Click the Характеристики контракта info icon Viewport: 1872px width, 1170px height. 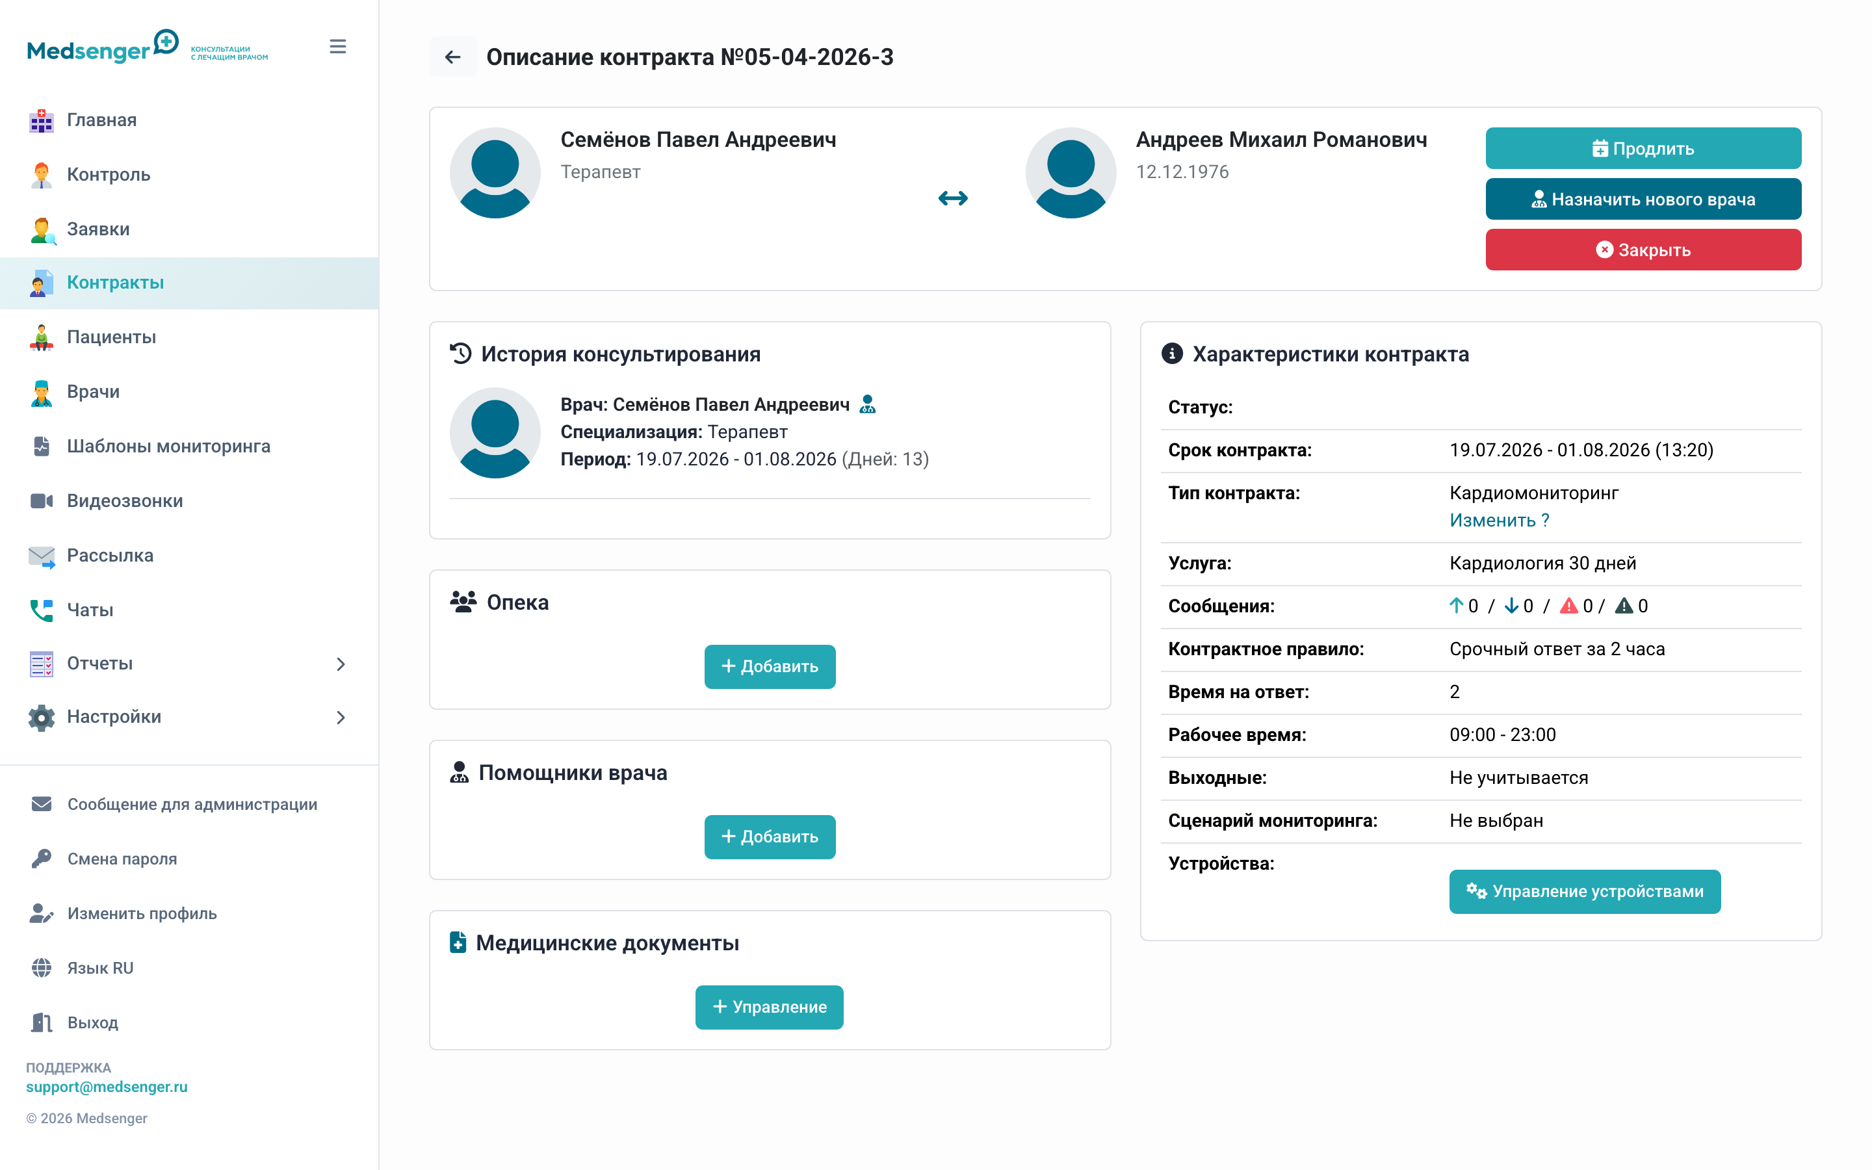(1172, 354)
